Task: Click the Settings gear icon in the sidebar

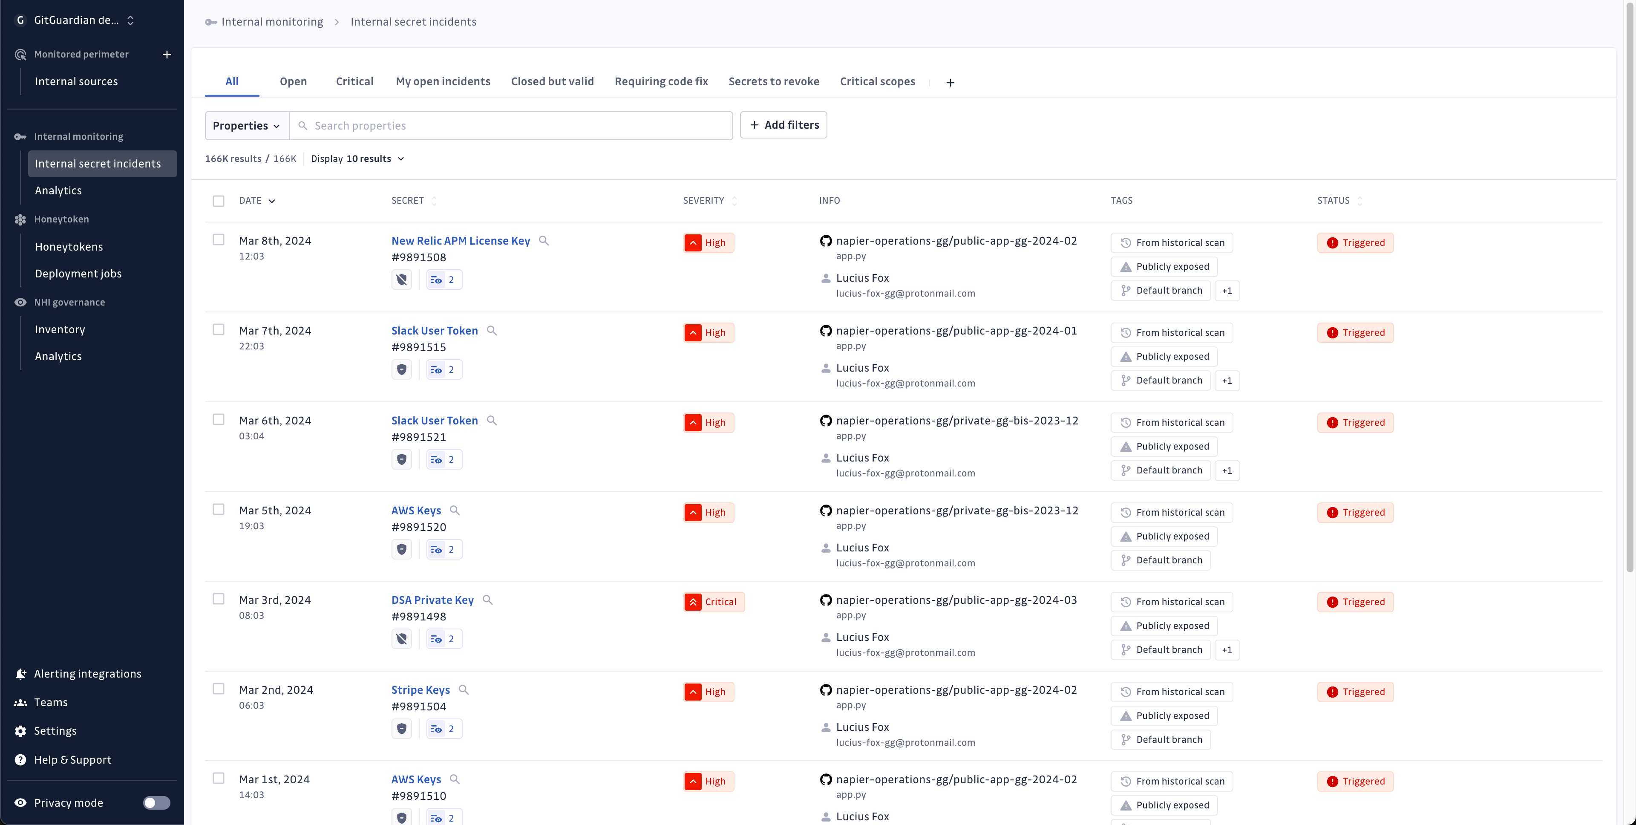Action: pyautogui.click(x=20, y=731)
